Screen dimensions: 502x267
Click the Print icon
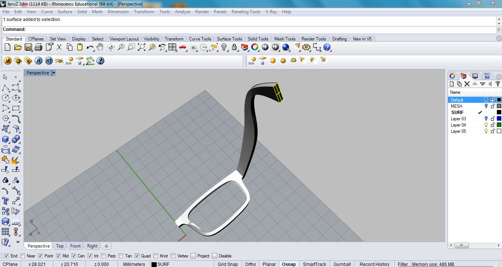[x=39, y=47]
